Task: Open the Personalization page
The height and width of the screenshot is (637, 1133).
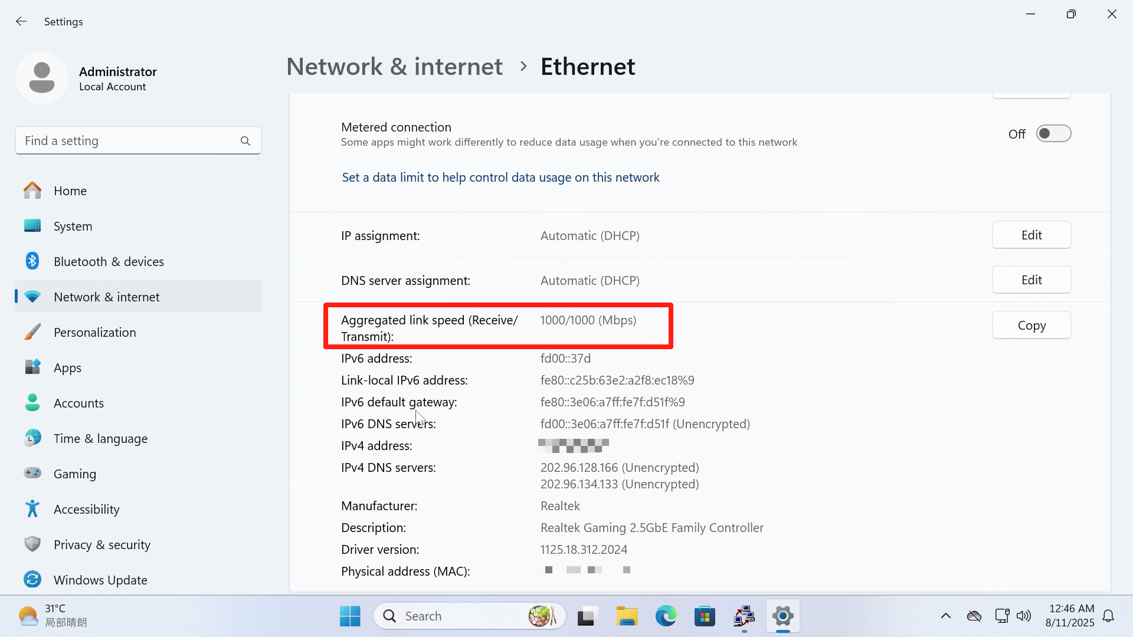Action: point(94,332)
